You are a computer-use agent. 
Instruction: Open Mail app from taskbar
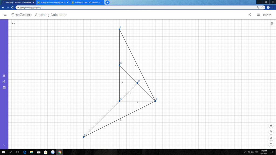(39, 152)
